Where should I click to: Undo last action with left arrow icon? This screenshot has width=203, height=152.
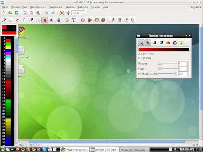point(47,13)
